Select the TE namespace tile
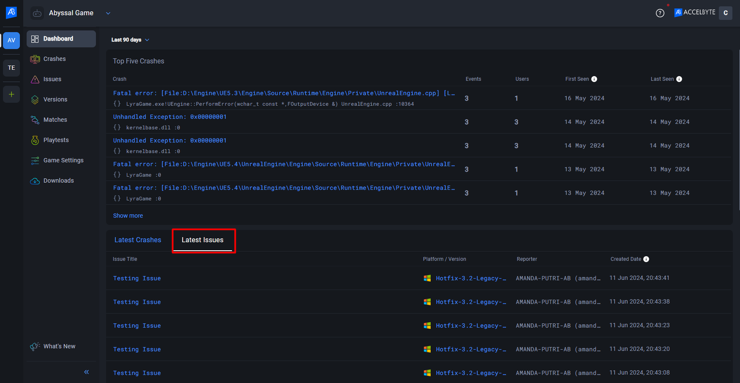The image size is (740, 383). pos(11,68)
